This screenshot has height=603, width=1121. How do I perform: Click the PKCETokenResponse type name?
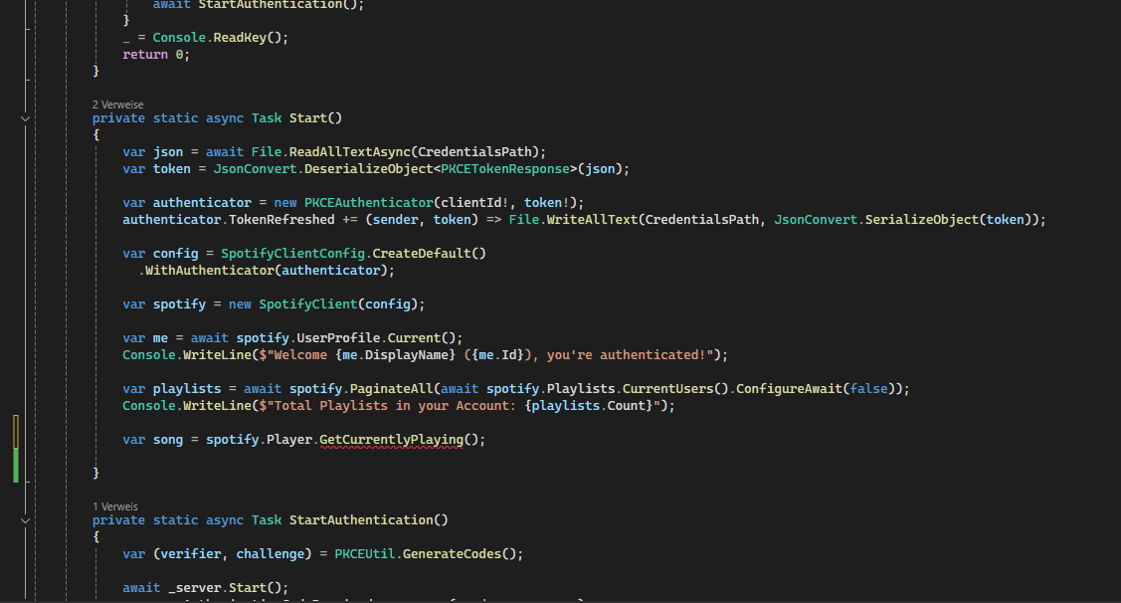point(505,169)
